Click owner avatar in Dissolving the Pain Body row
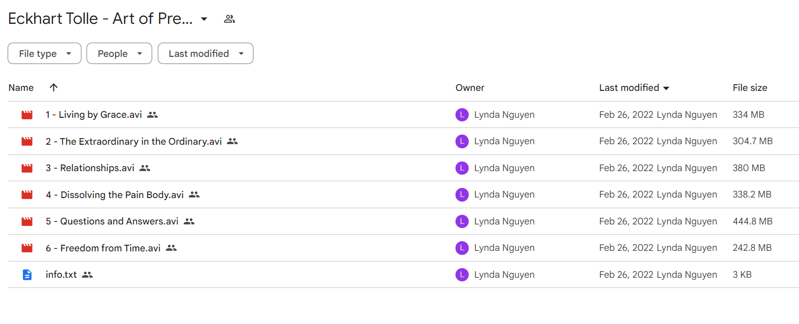This screenshot has height=324, width=799. (x=462, y=195)
